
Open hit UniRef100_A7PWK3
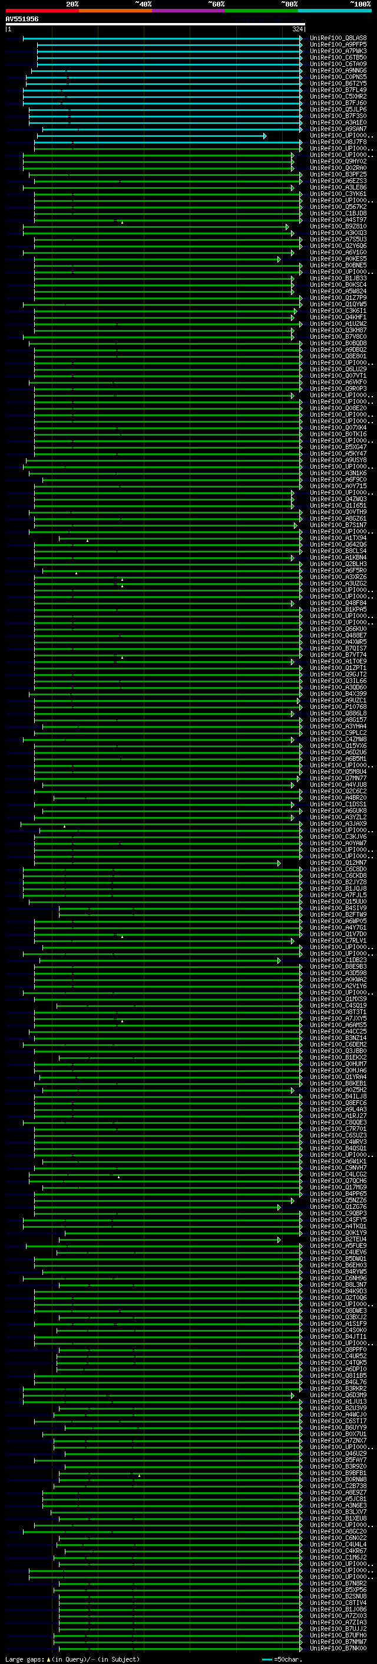click(338, 51)
